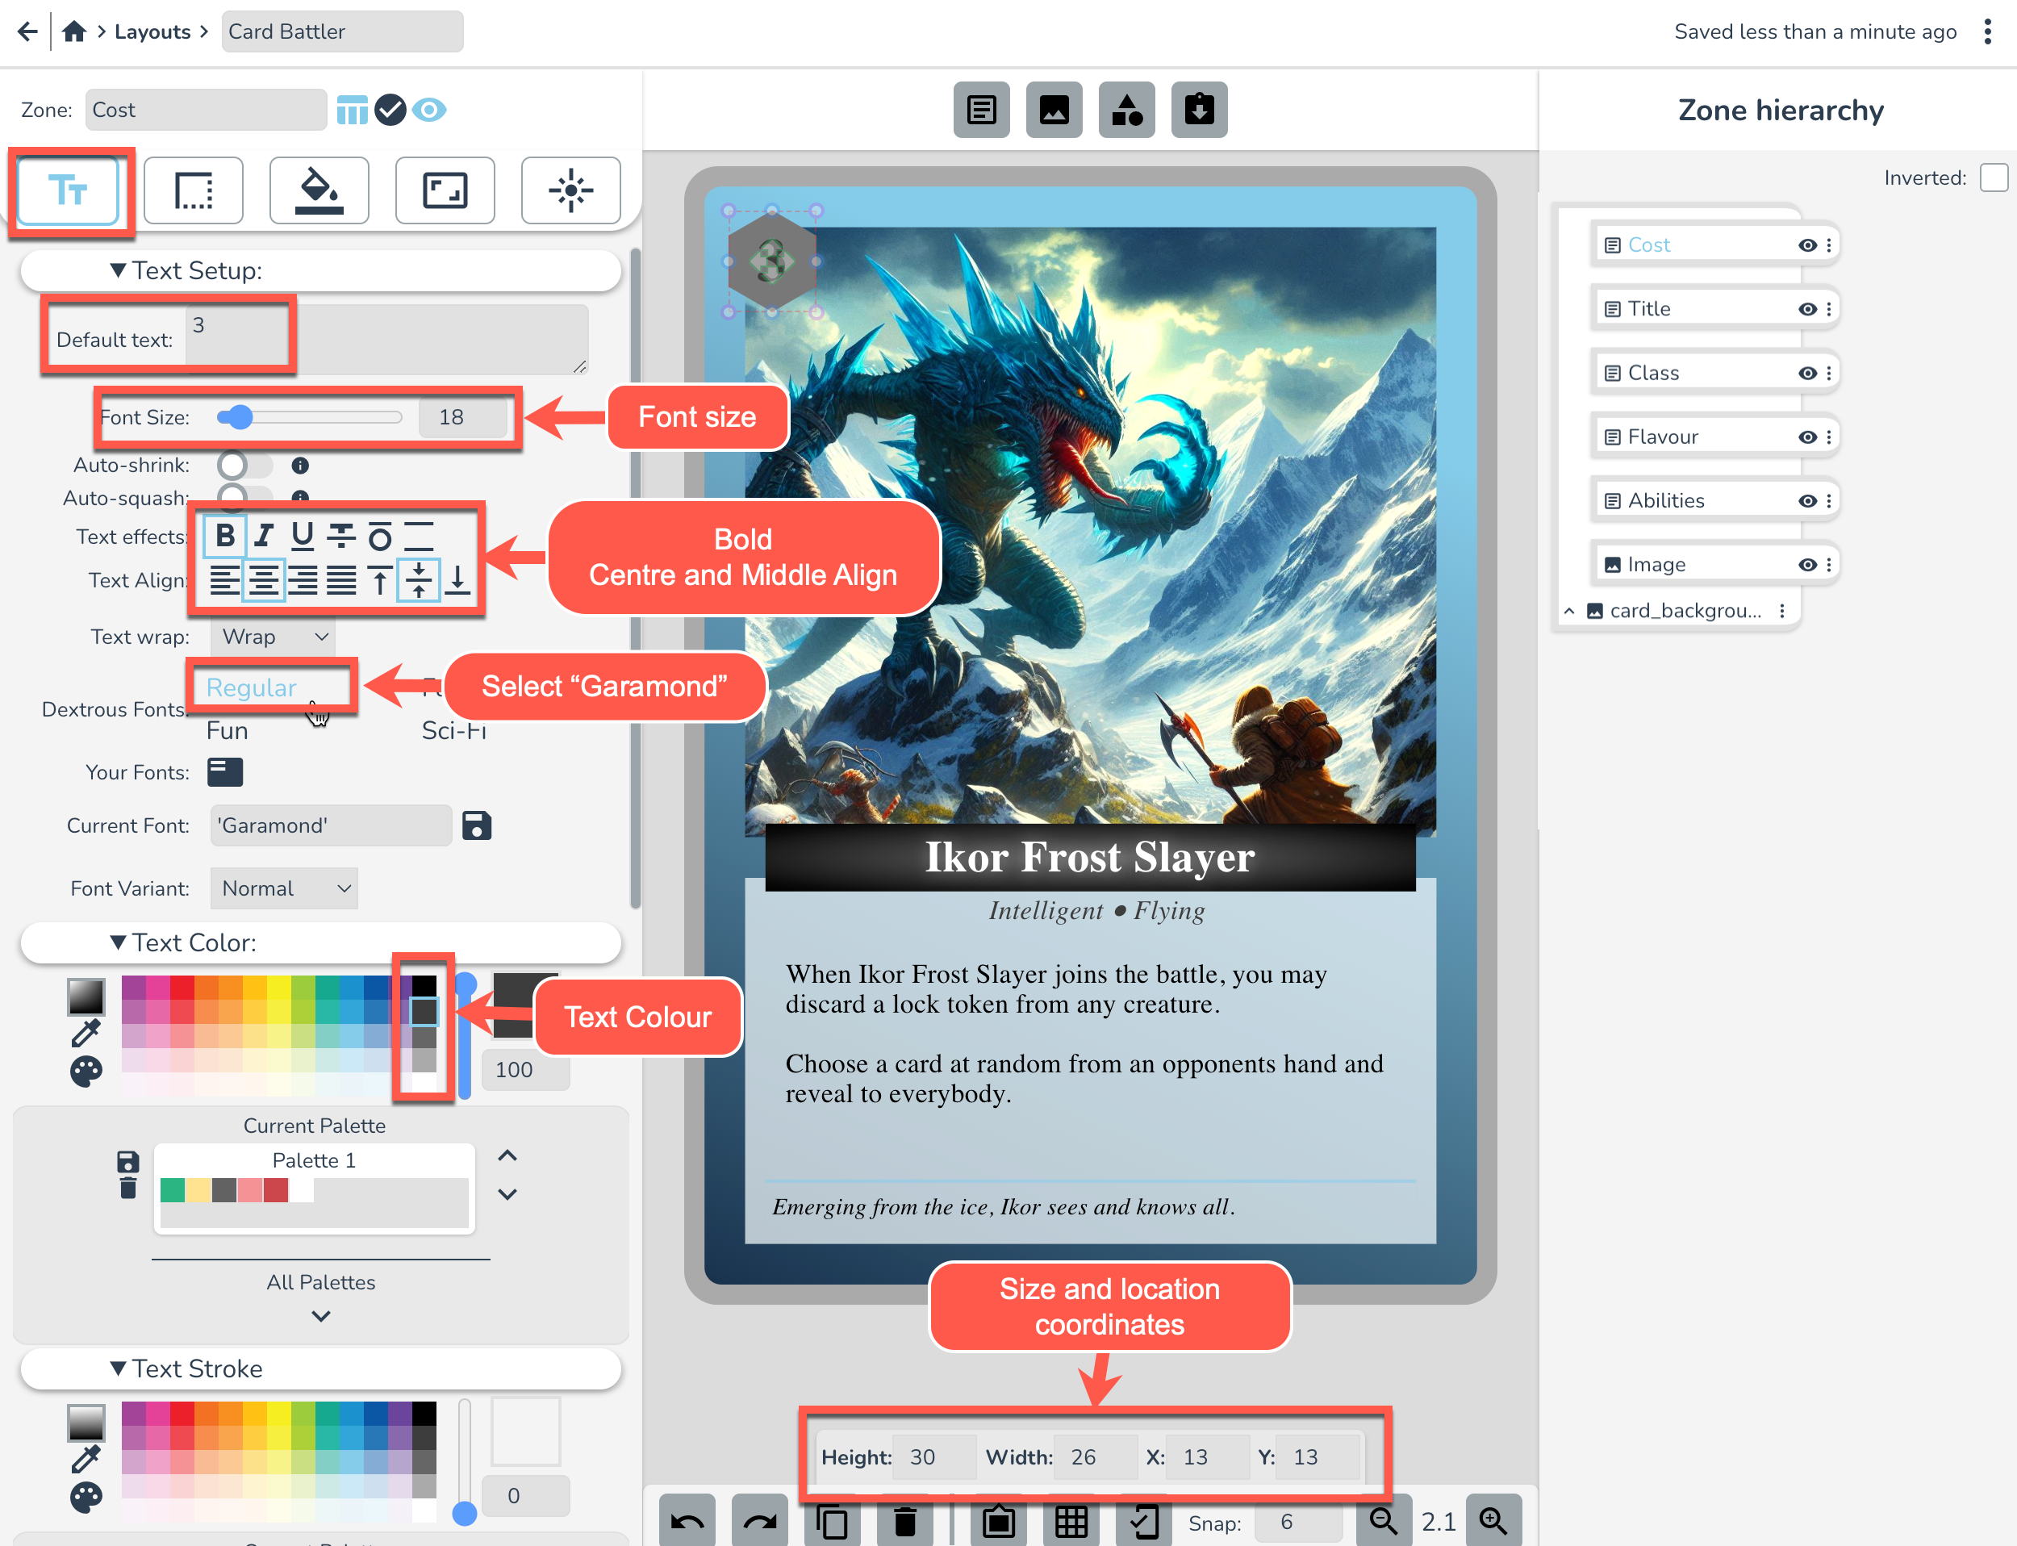Click the zoom in magnifier icon

pos(1493,1520)
